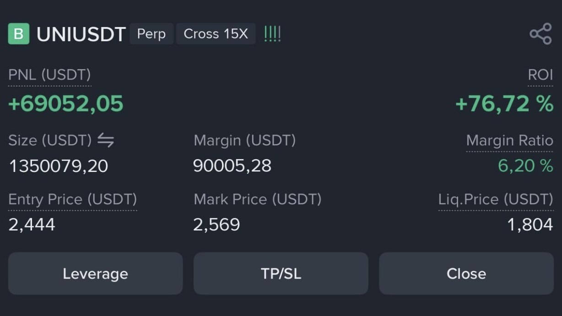Tap the Mark Price 2,569 value
This screenshot has height=316, width=562.
[216, 225]
